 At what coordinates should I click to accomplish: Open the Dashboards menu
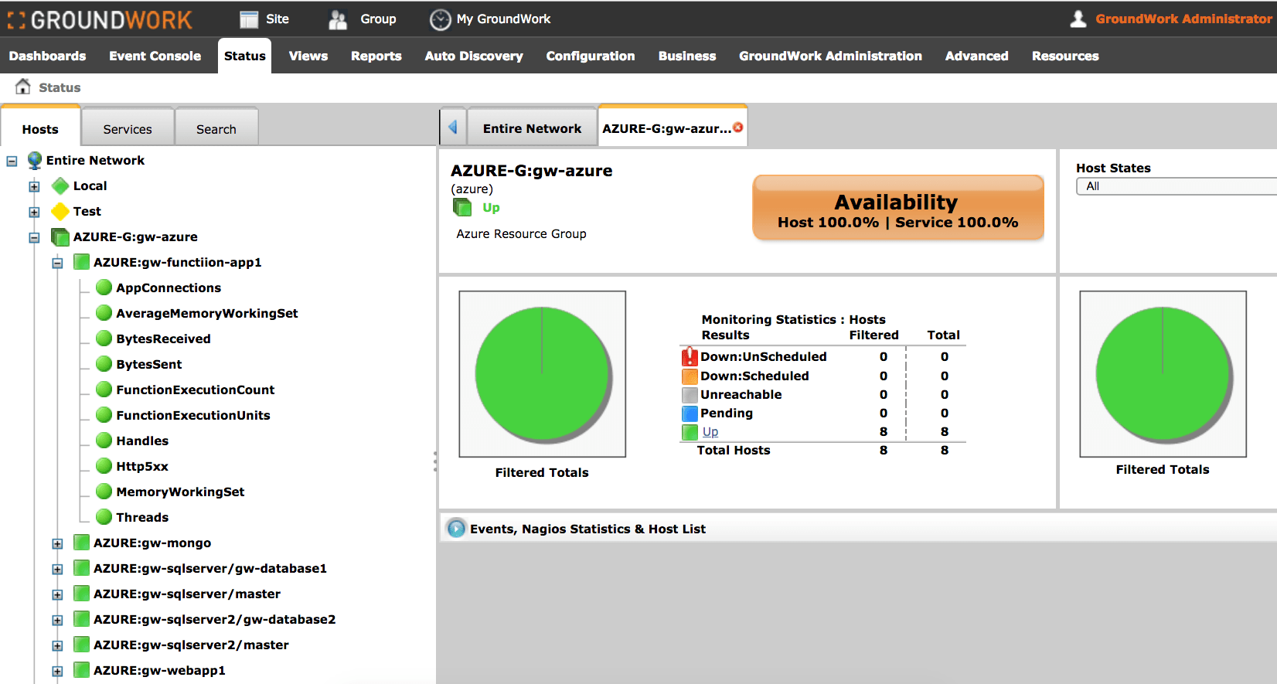click(x=47, y=56)
